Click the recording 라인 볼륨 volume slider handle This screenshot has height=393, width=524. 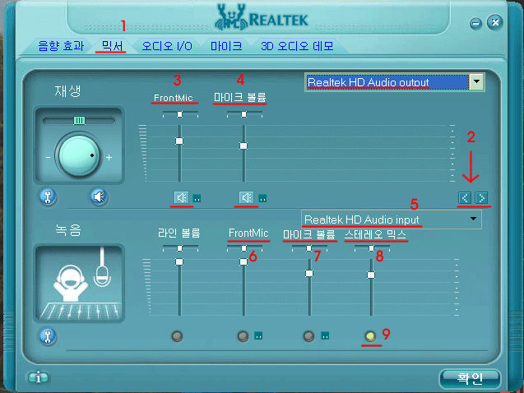click(179, 262)
